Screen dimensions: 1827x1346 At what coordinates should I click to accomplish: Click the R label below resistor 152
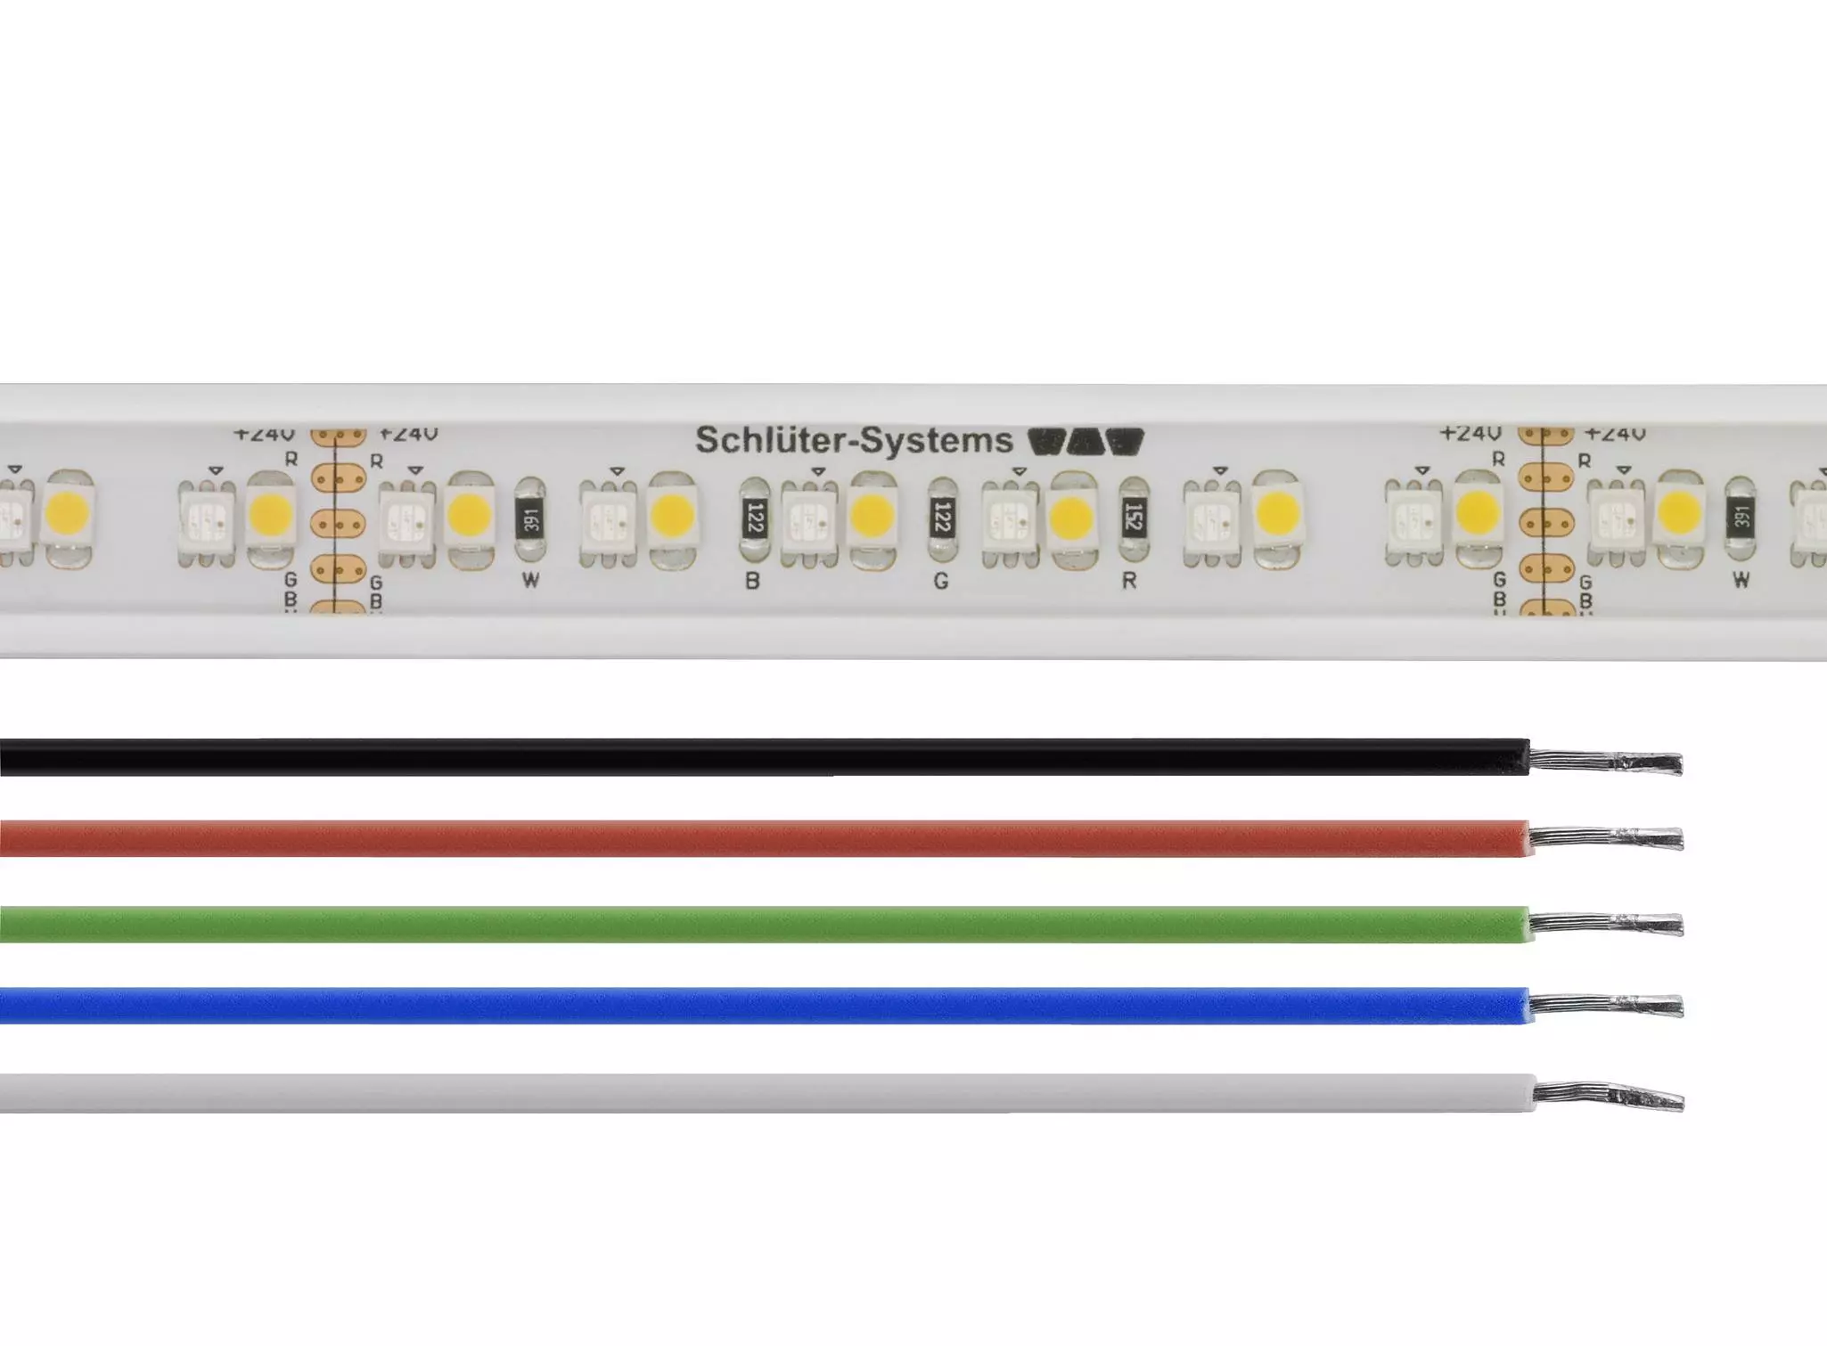1129,582
